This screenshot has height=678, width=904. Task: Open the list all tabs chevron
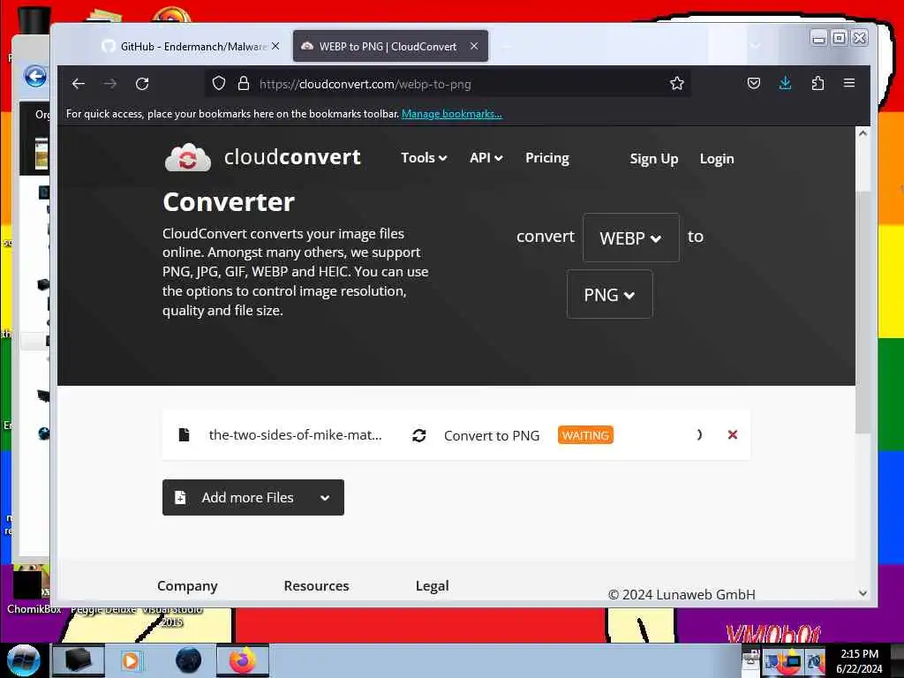(756, 46)
